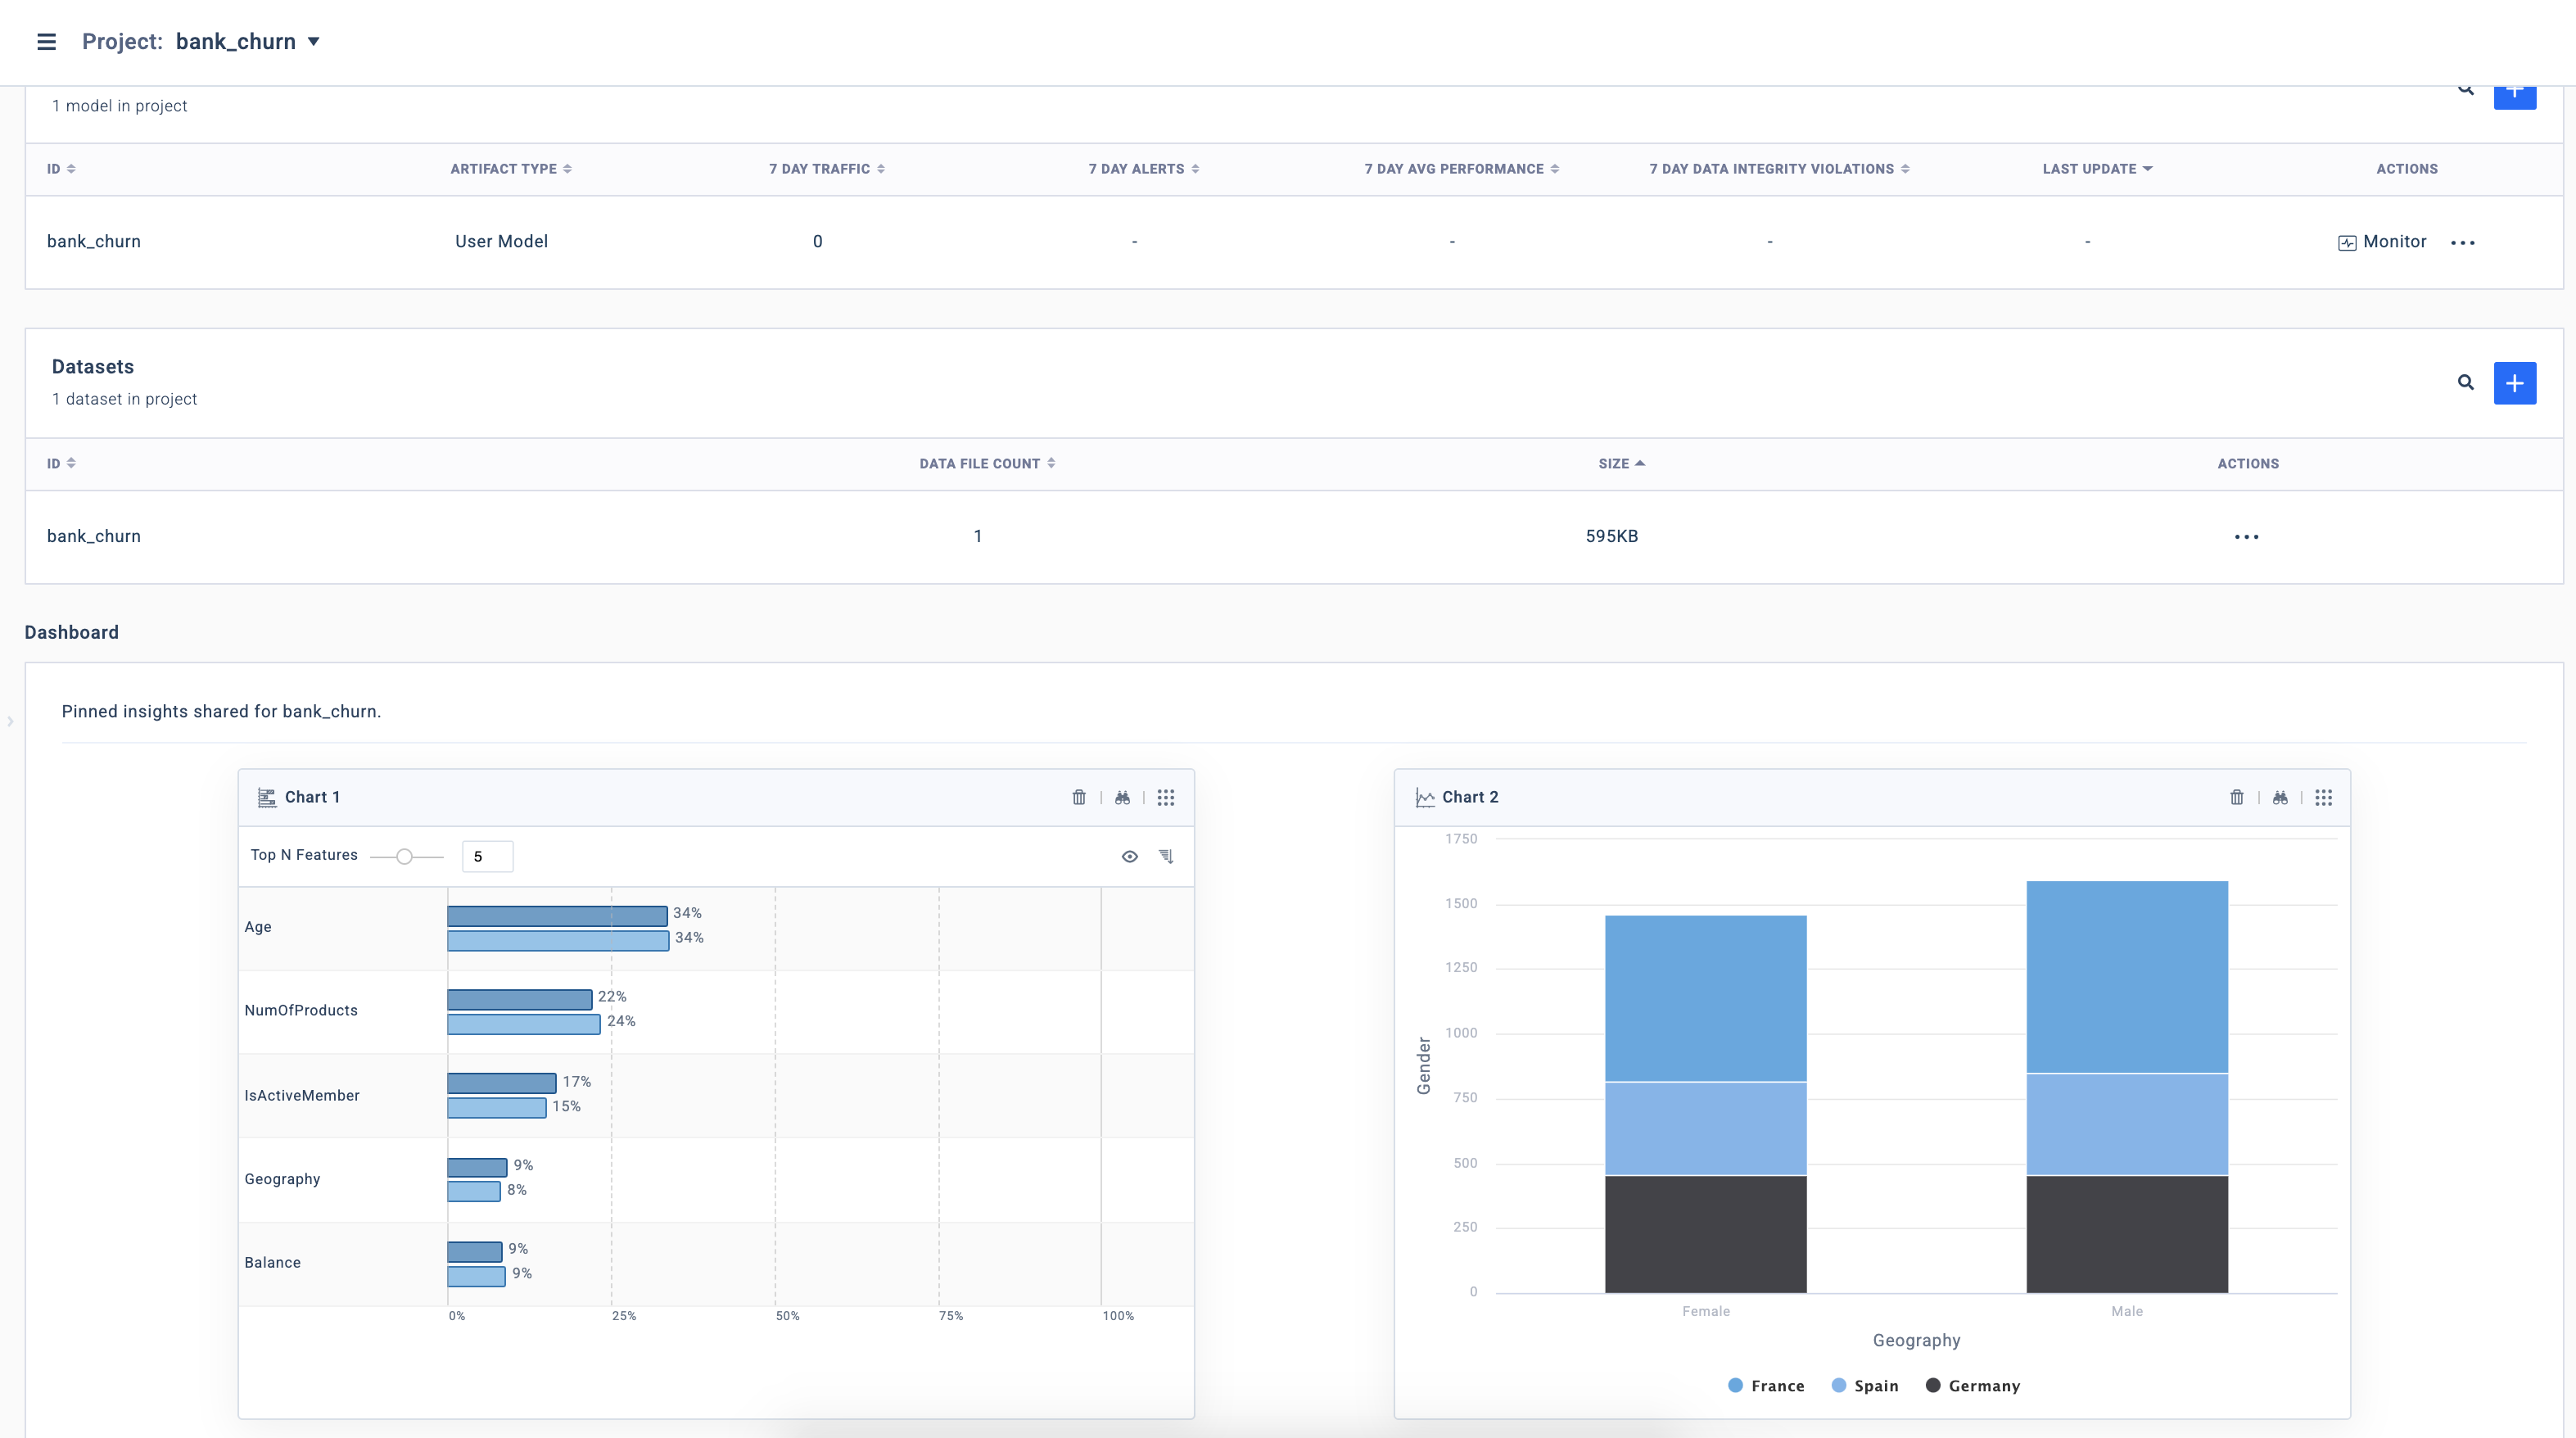The width and height of the screenshot is (2576, 1438).
Task: Toggle eye visibility icon in Chart 1
Action: [x=1130, y=856]
